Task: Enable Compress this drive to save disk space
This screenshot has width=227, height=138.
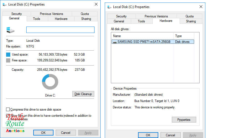Action: pos(8,110)
